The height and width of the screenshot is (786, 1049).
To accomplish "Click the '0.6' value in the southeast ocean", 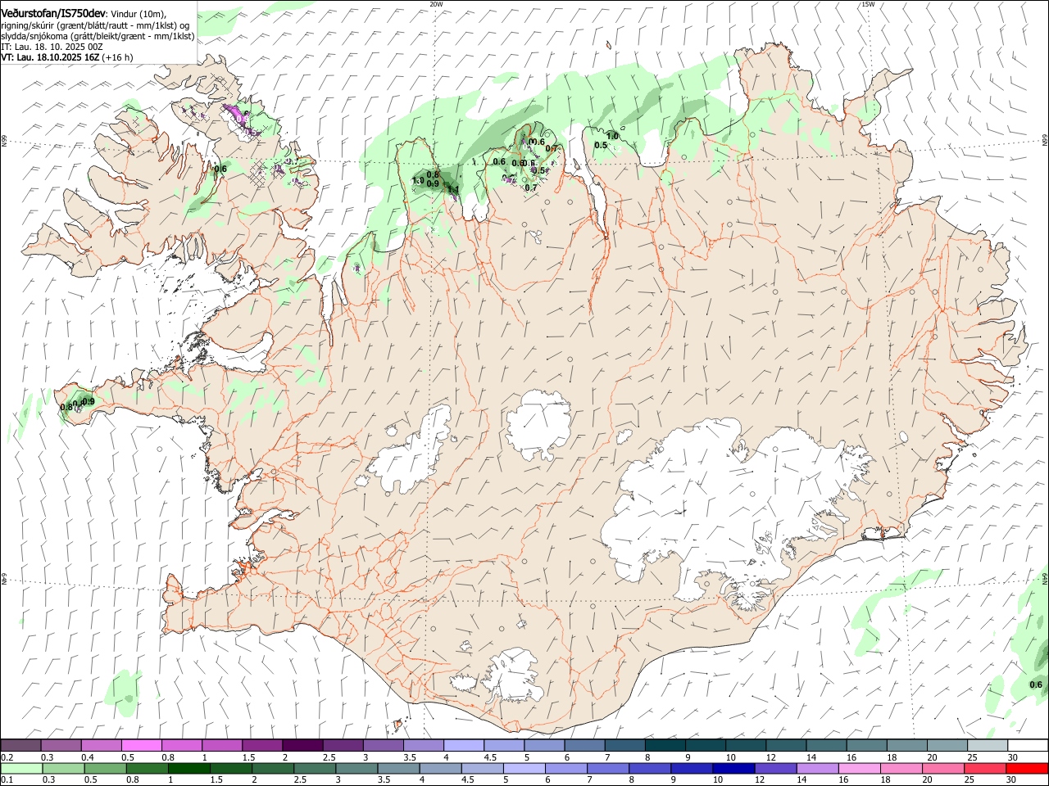I will pyautogui.click(x=1036, y=684).
